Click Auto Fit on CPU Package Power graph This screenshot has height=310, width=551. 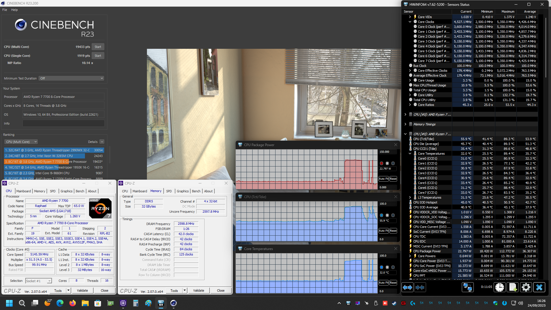[383, 179]
